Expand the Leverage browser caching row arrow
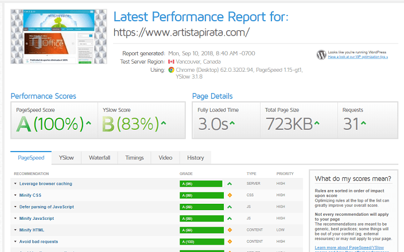Image resolution: width=404 pixels, height=252 pixels. 15,184
